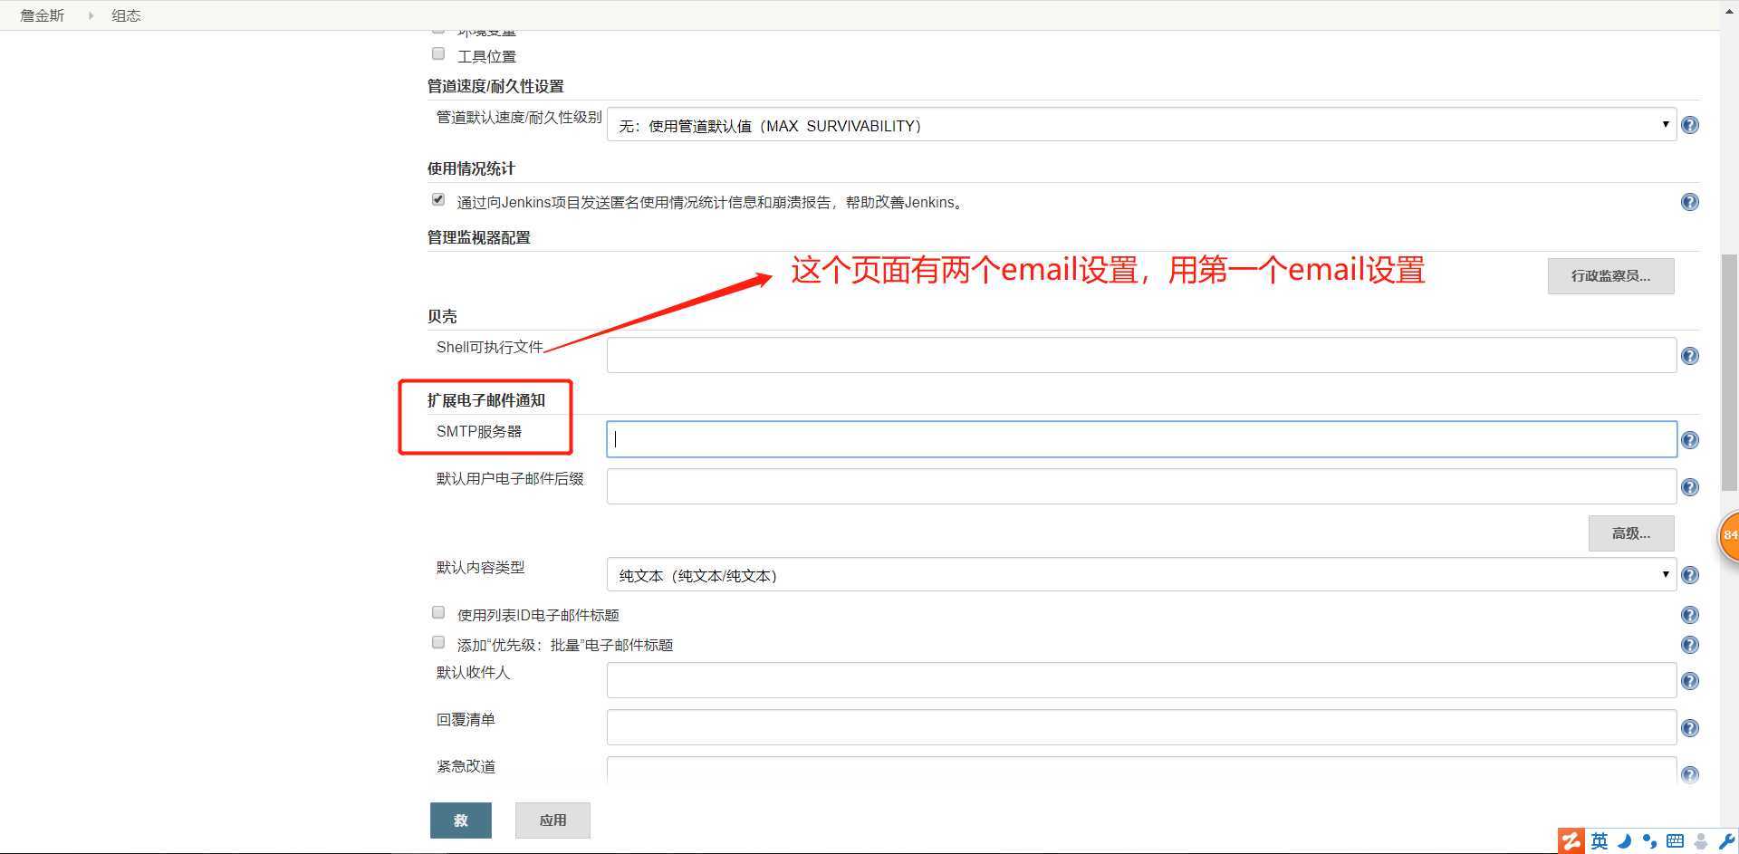Focus the Shell可执行文件 input field
This screenshot has width=1739, height=854.
point(1141,355)
